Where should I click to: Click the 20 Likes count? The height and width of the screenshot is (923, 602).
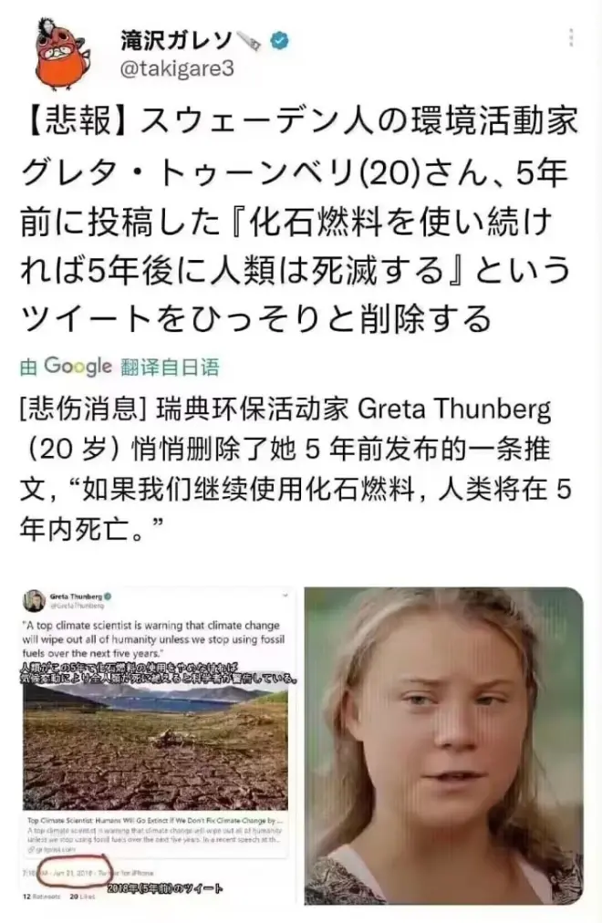pyautogui.click(x=82, y=897)
